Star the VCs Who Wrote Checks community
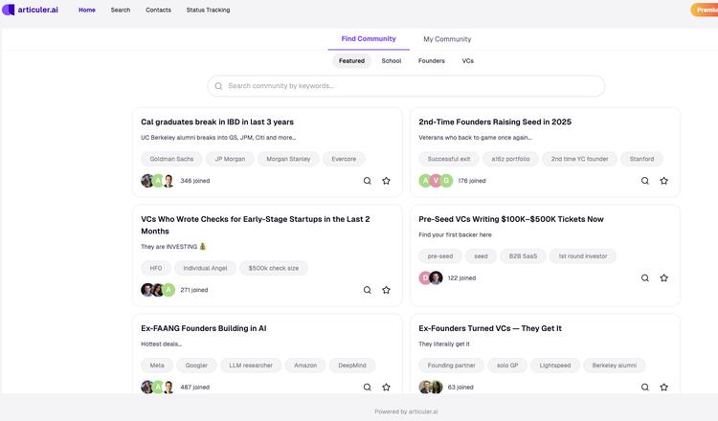718x421 pixels. tap(386, 290)
